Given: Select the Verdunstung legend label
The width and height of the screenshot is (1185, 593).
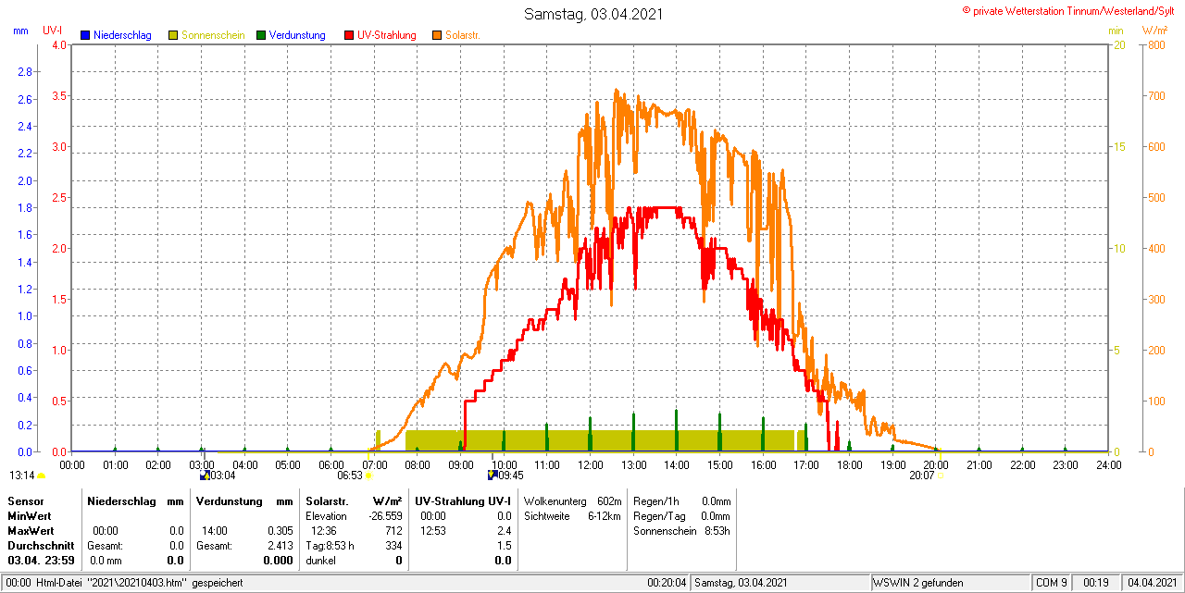Looking at the screenshot, I should 297,35.
